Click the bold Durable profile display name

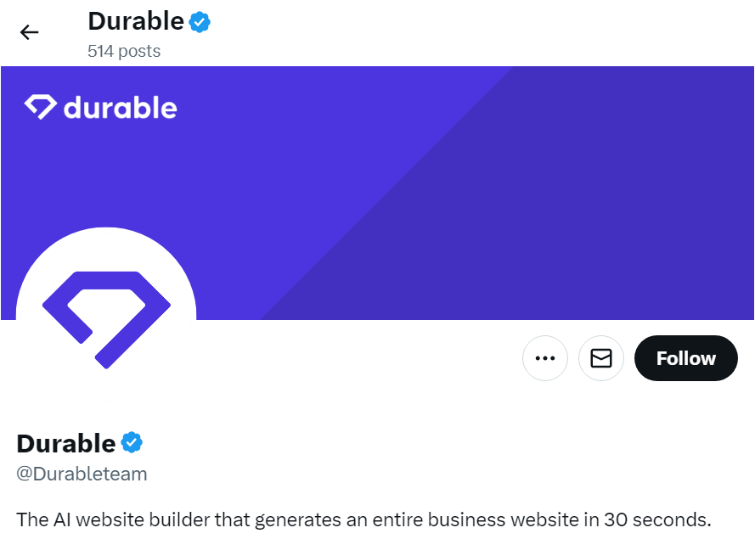(x=66, y=443)
